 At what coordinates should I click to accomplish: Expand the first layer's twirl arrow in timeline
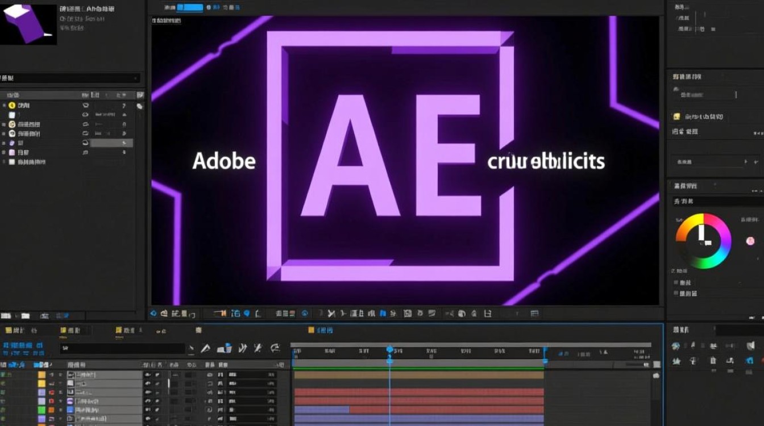(x=60, y=375)
